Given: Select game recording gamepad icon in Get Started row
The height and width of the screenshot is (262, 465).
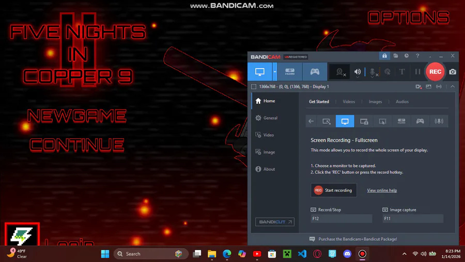Looking at the screenshot, I should tap(420, 121).
